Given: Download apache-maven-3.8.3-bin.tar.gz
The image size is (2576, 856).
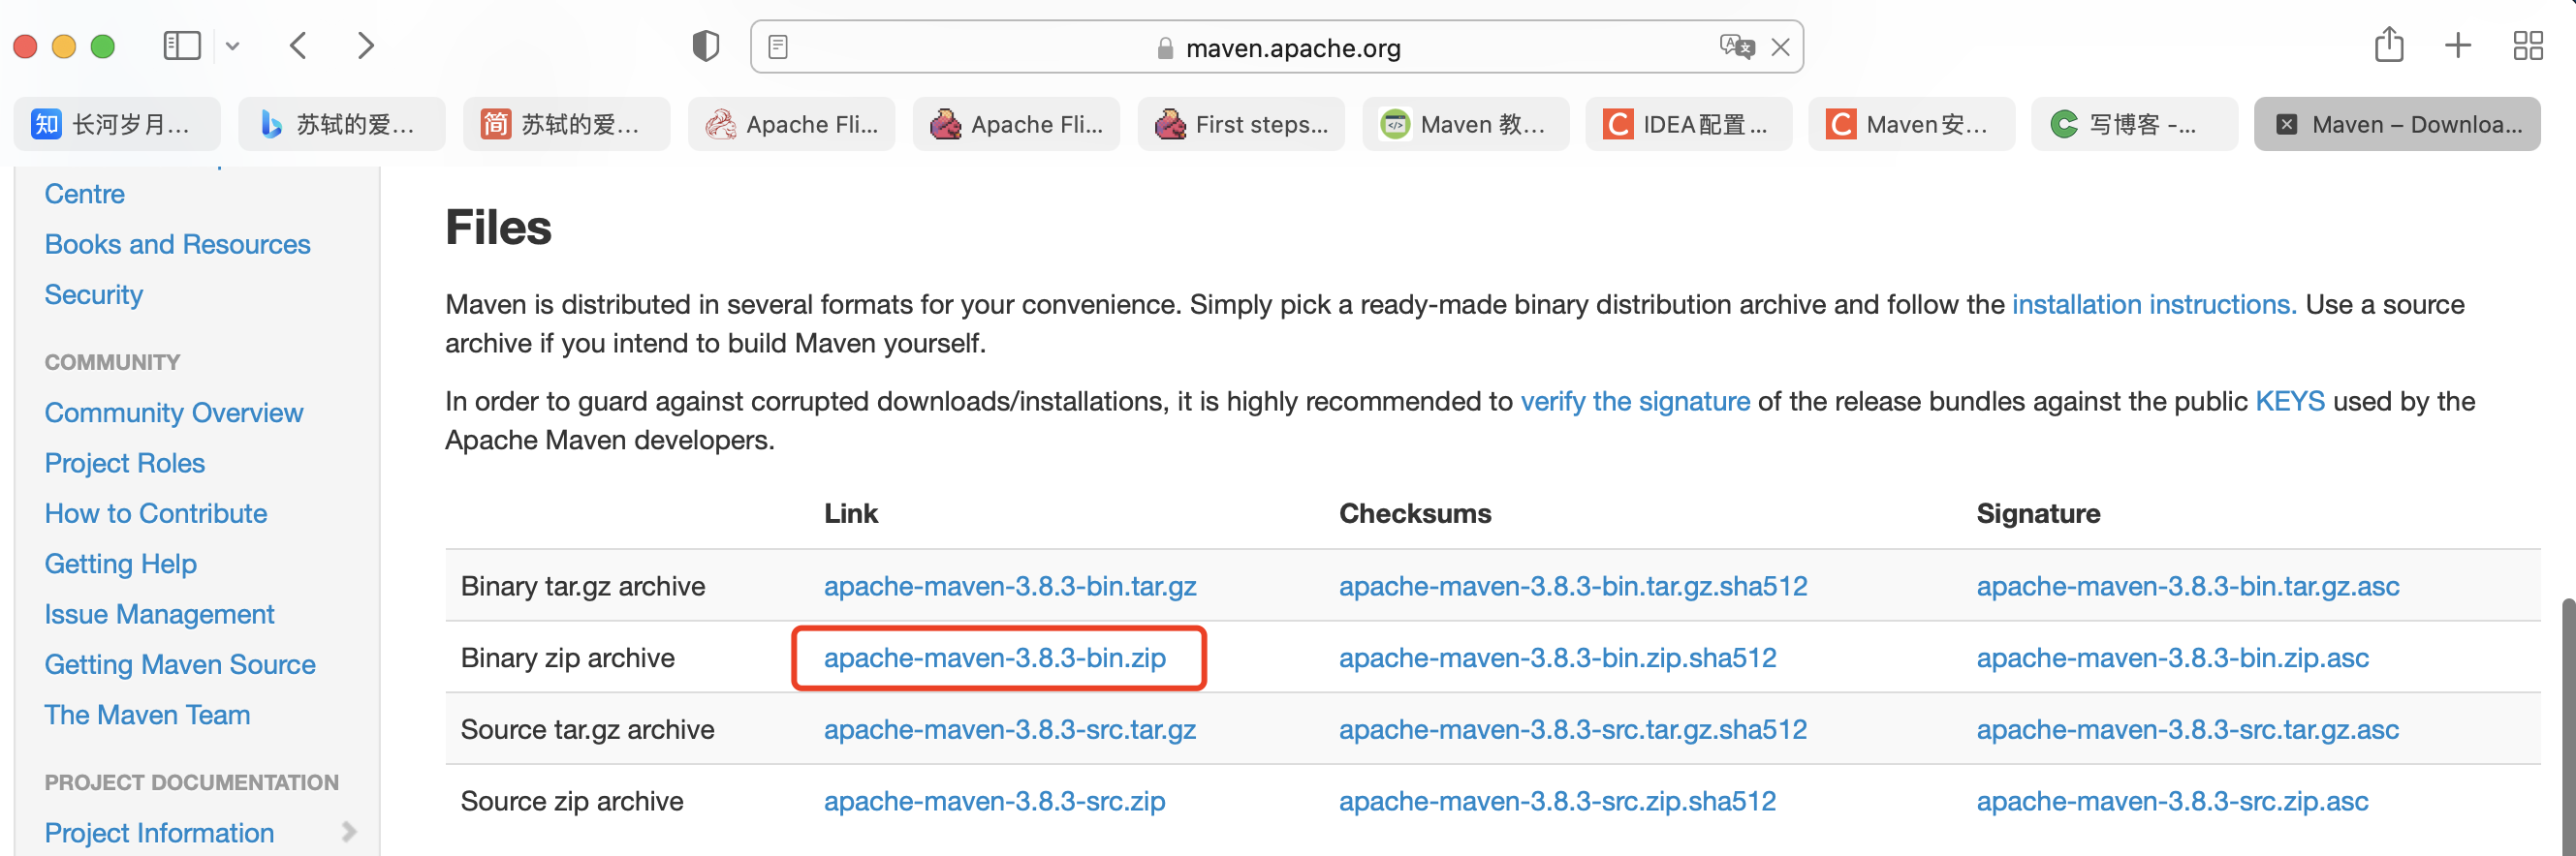Looking at the screenshot, I should pos(1010,586).
